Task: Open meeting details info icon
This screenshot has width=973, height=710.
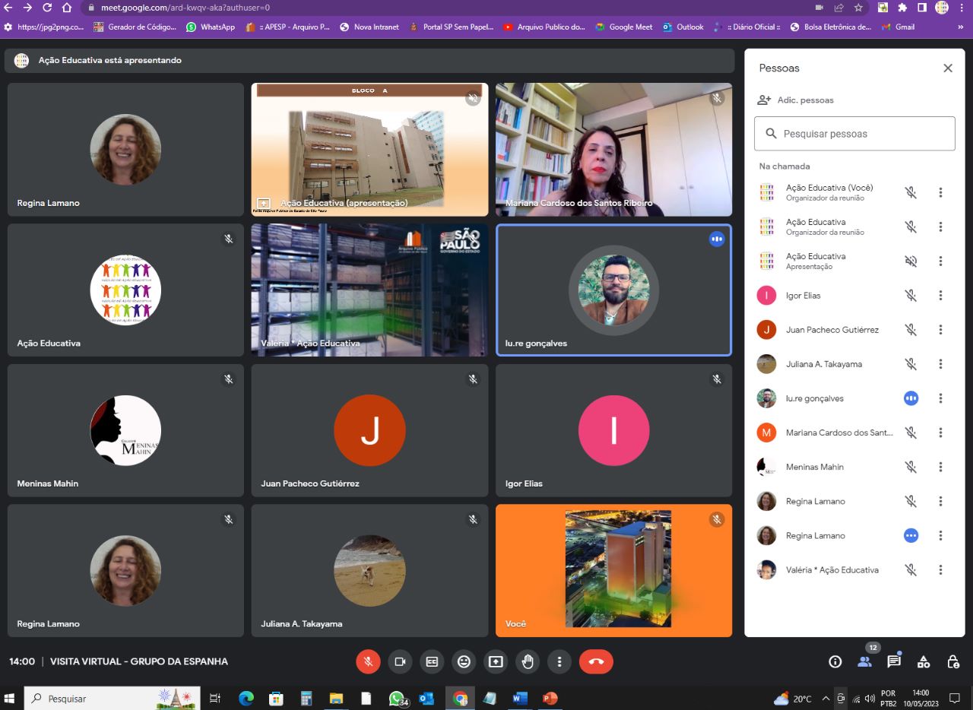Action: (835, 661)
